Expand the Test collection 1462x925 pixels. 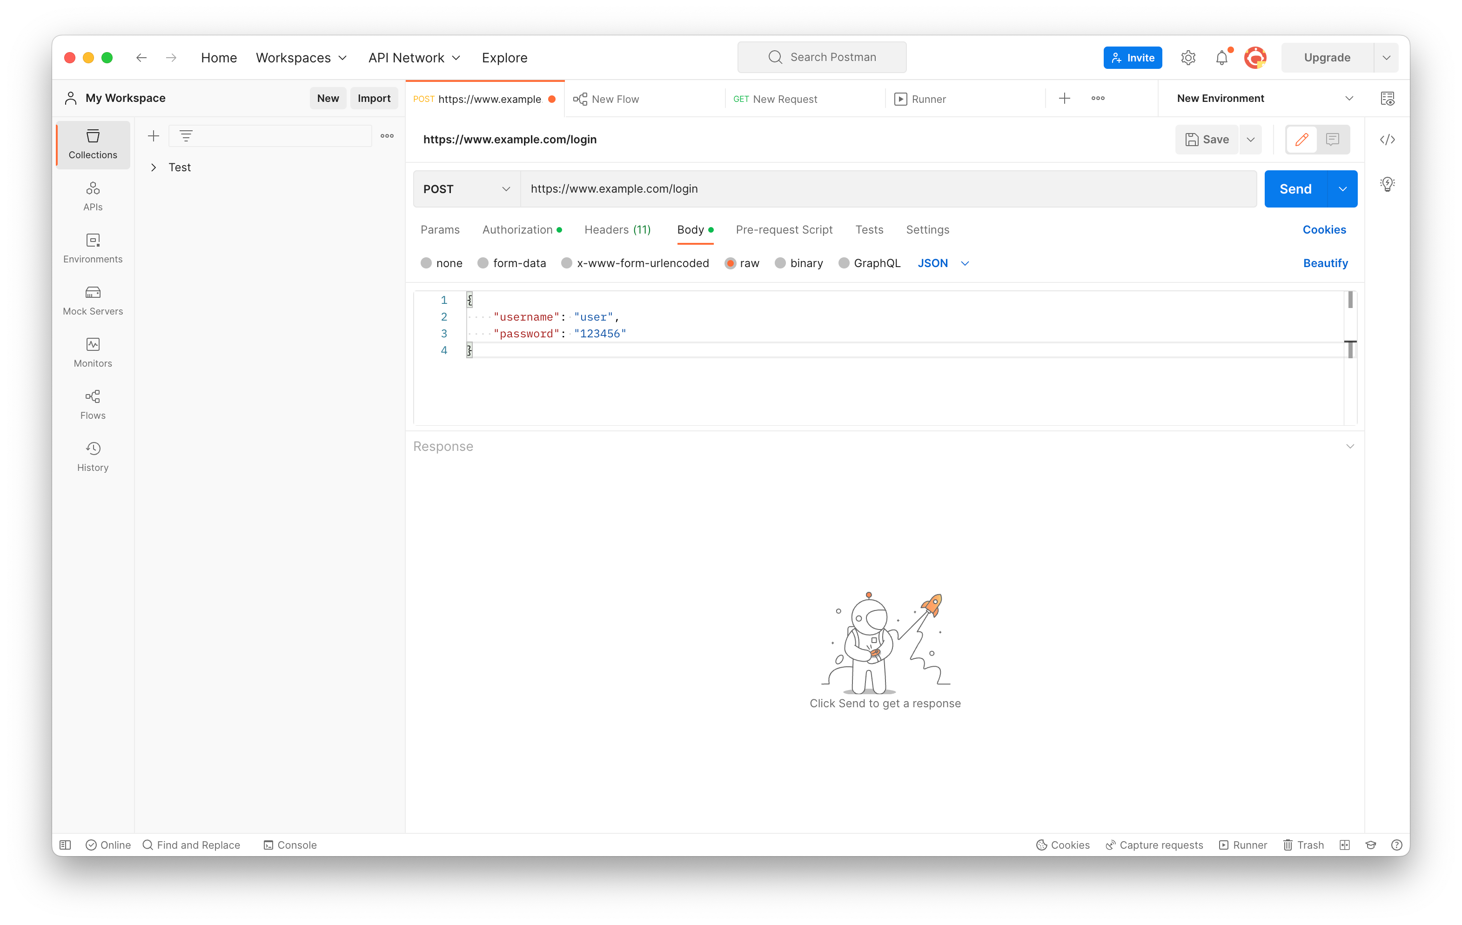[153, 168]
